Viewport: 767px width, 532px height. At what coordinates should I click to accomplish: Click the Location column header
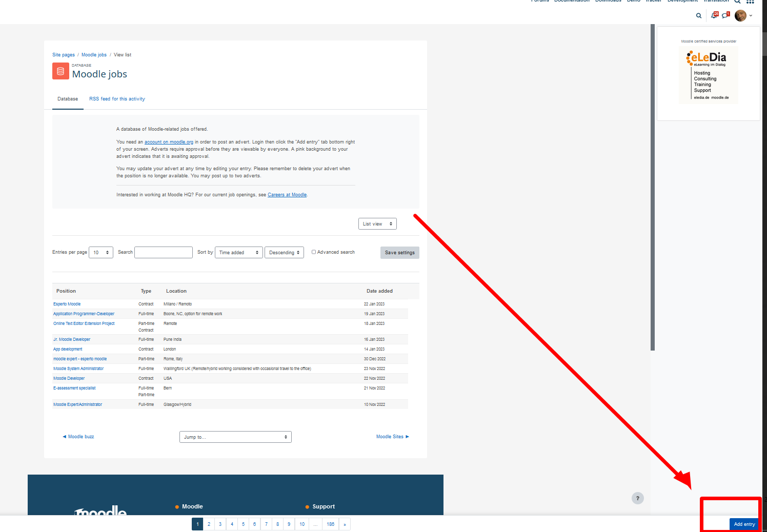(x=176, y=291)
